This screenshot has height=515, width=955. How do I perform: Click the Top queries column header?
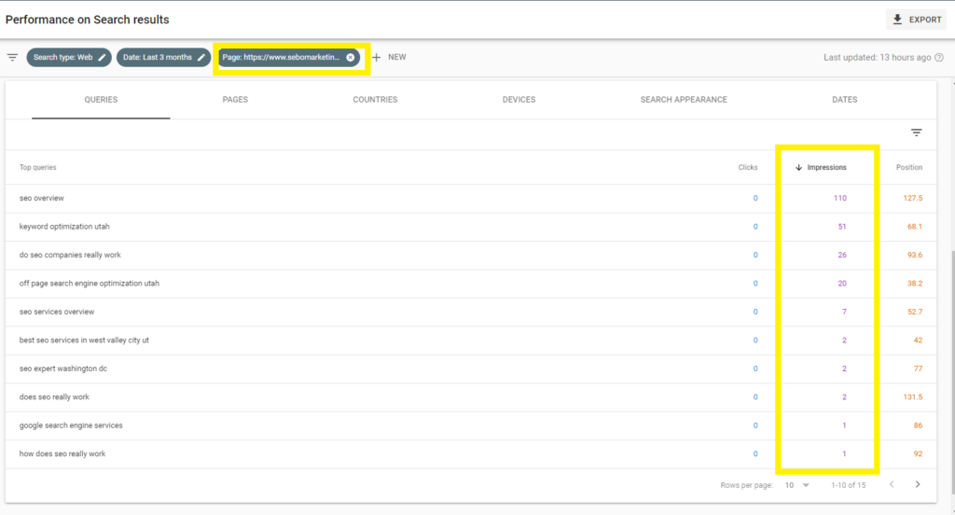pyautogui.click(x=37, y=168)
